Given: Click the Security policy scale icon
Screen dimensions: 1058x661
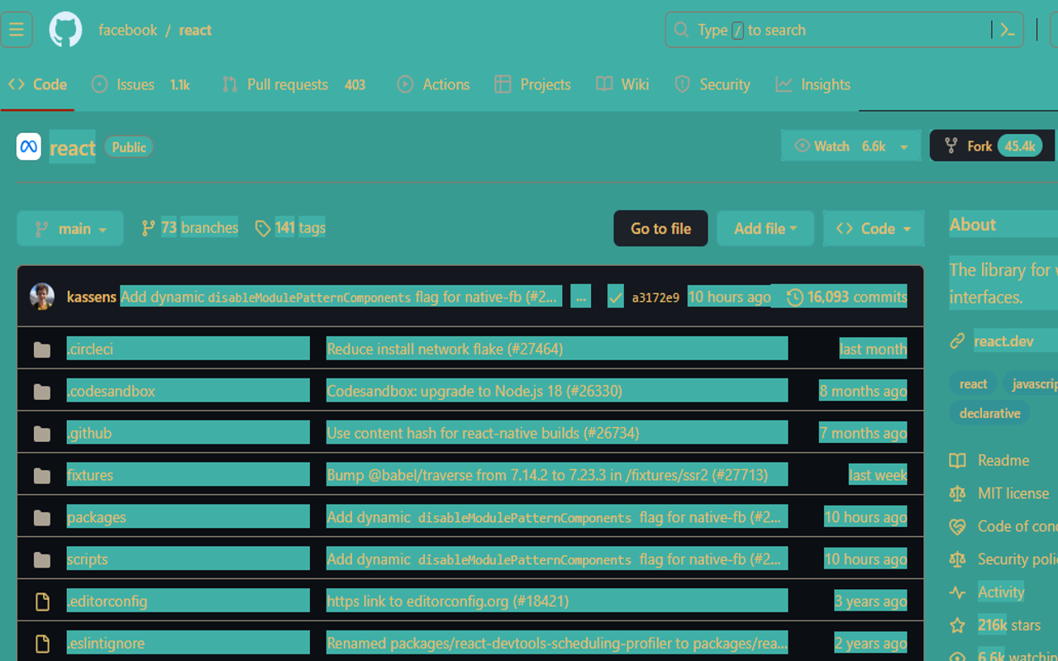Looking at the screenshot, I should 957,559.
